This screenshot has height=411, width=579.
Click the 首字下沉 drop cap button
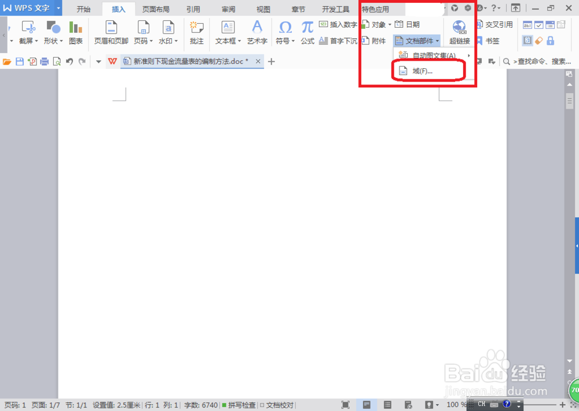pos(338,40)
